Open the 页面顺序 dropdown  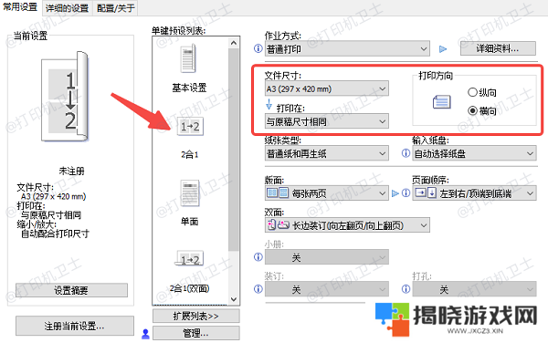click(x=474, y=193)
